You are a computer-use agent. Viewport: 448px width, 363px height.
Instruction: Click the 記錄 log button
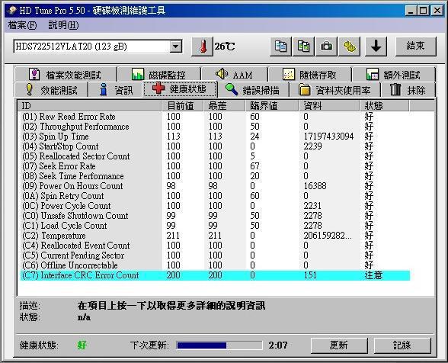pos(402,345)
